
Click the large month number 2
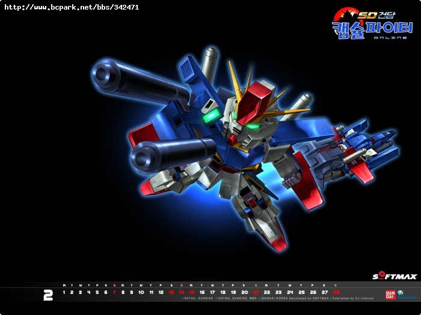tap(48, 295)
